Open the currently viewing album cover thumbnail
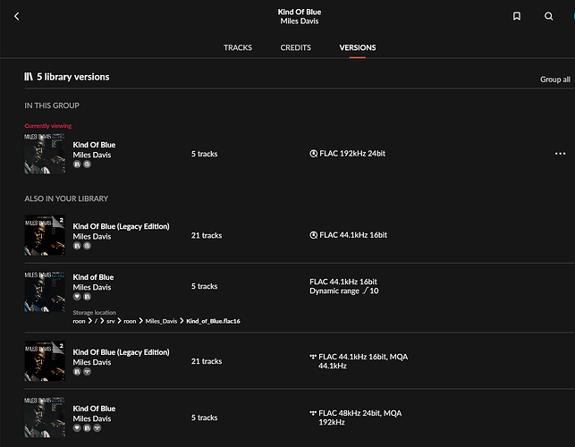Image resolution: width=575 pixels, height=447 pixels. (45, 154)
